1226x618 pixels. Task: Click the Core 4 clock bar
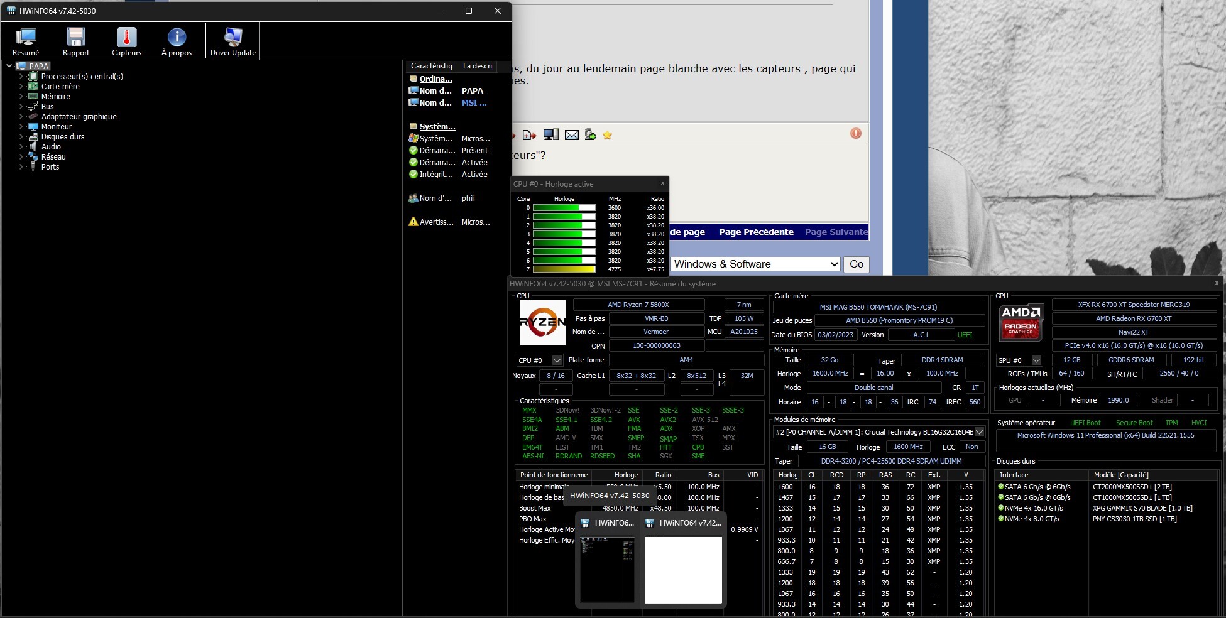pos(564,243)
